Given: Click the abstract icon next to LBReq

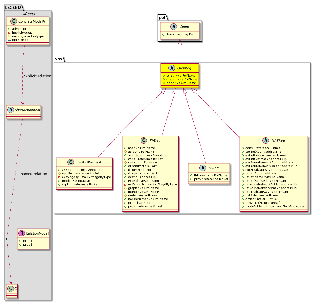Looking at the screenshot, I should [202, 168].
